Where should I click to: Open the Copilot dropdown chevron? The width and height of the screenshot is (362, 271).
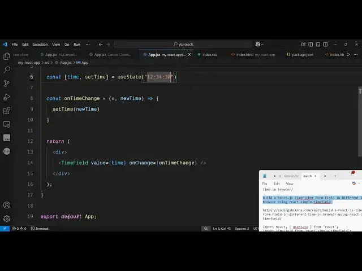(262, 45)
